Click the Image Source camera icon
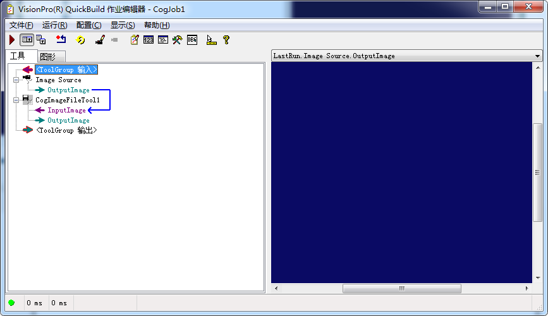The image size is (548, 316). coord(27,79)
